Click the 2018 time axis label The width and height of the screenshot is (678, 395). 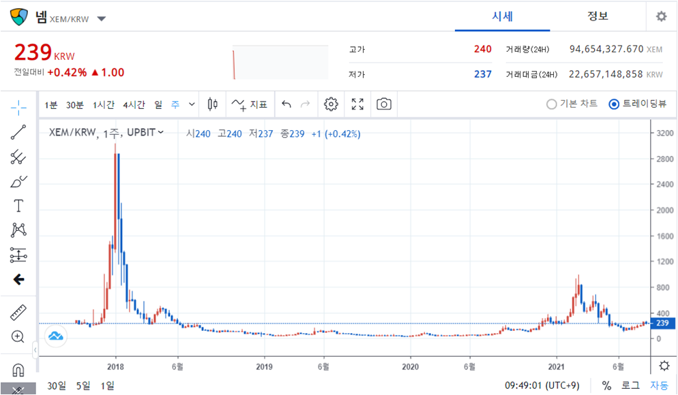[115, 366]
